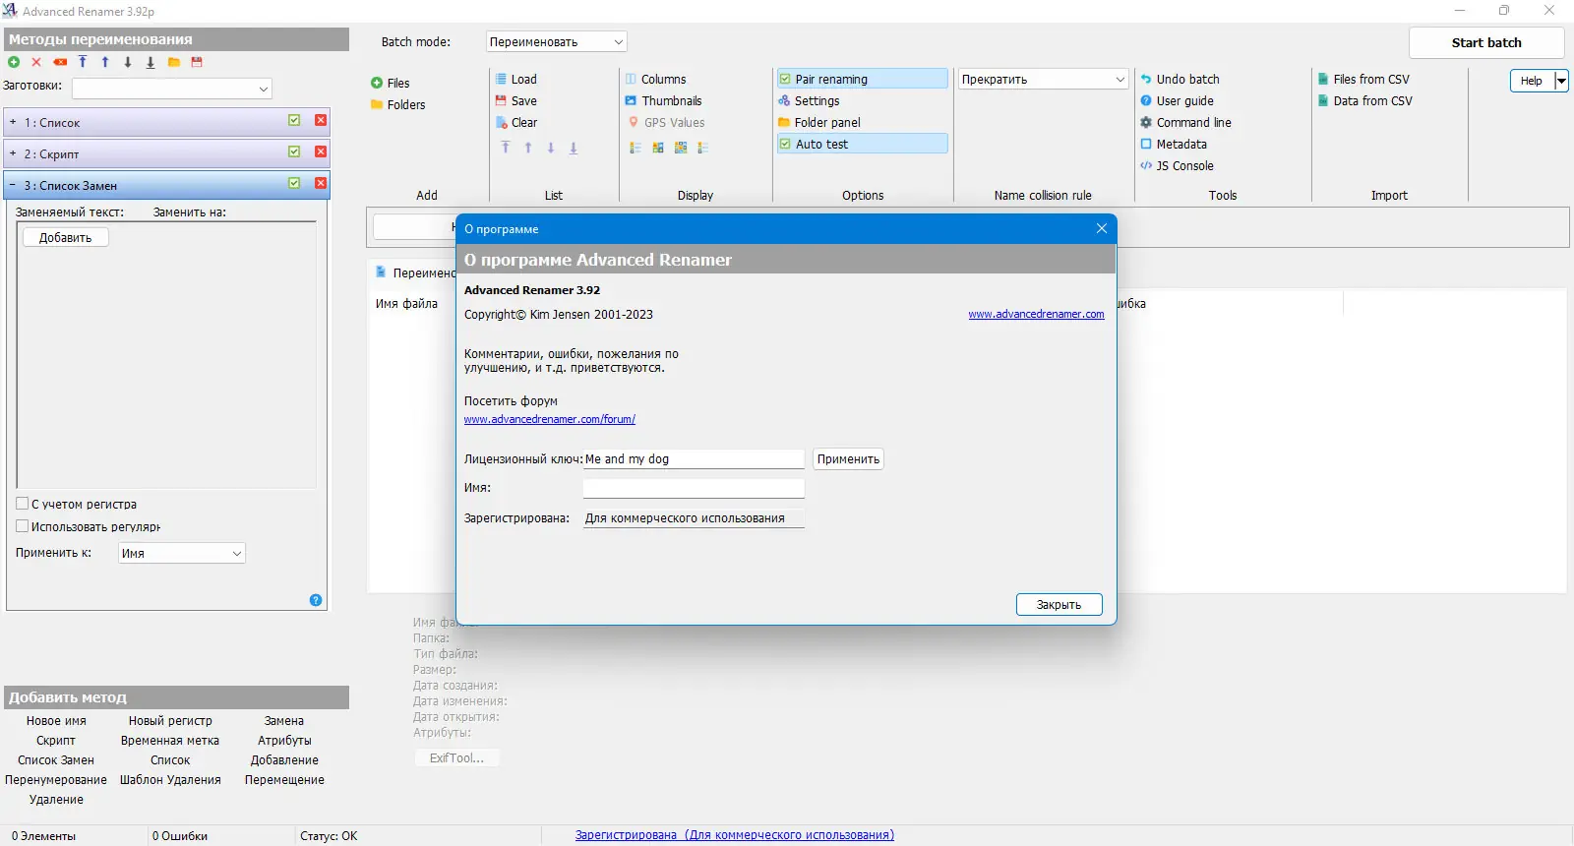Click Закрыть in the About dialog
1574x846 pixels.
click(x=1059, y=605)
